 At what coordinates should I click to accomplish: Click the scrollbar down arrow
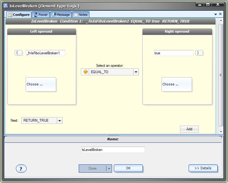tap(221, 131)
